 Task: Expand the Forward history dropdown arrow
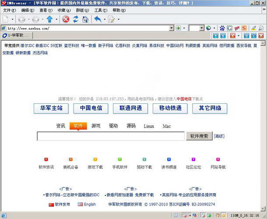coord(42,19)
